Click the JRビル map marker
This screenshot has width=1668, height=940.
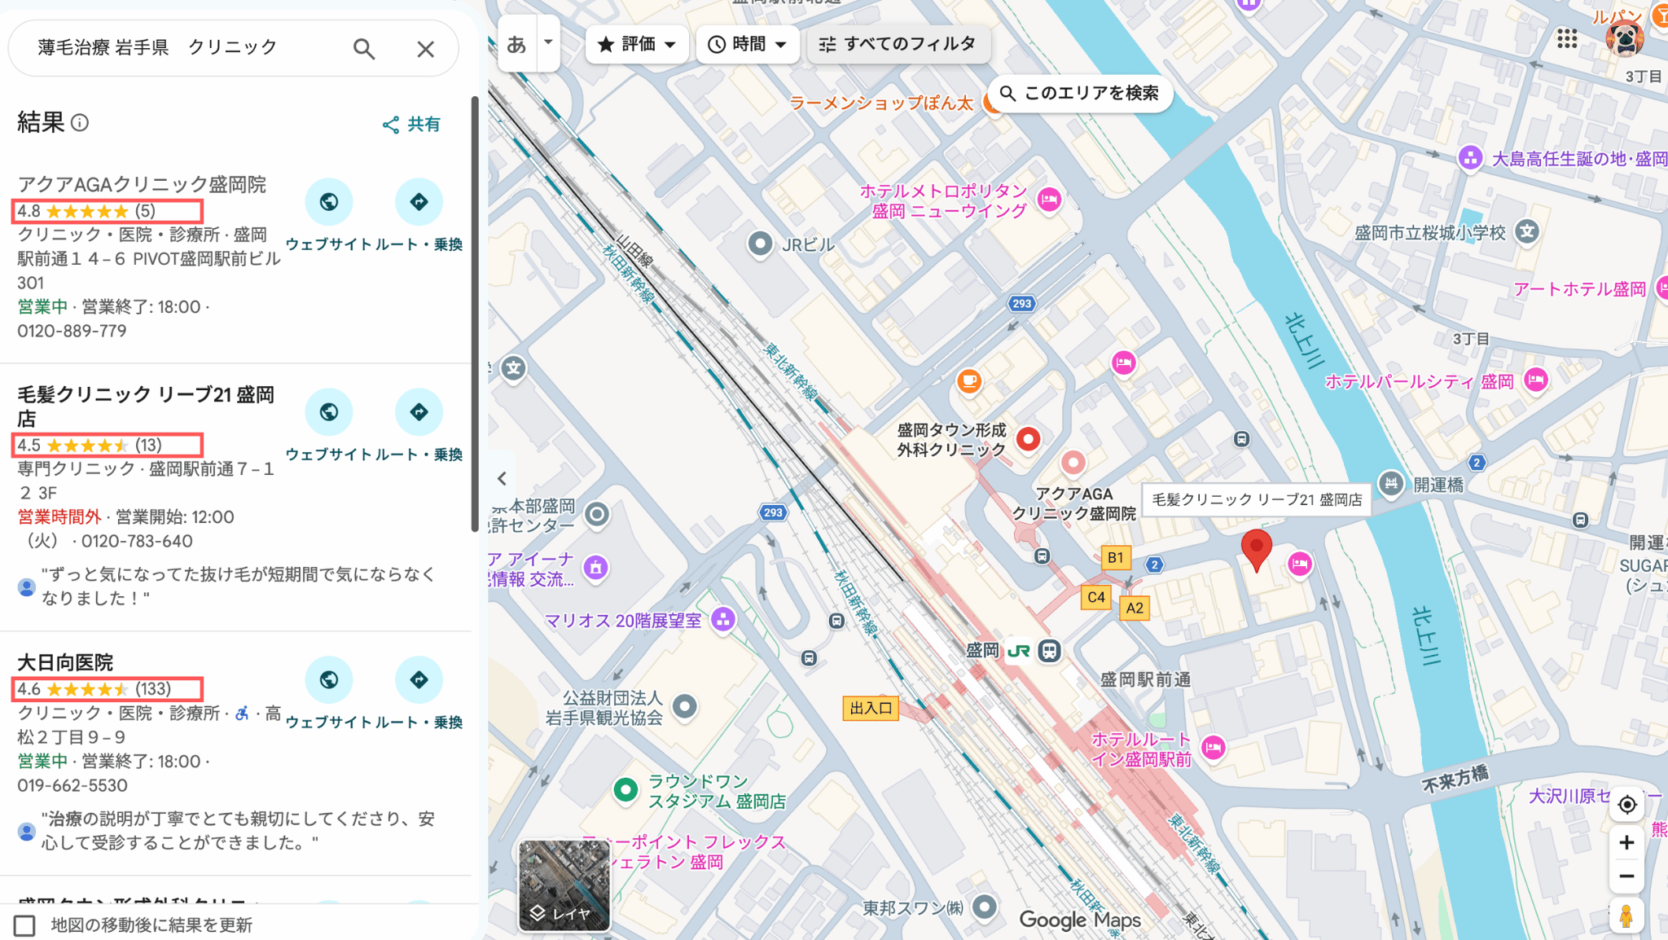[760, 244]
